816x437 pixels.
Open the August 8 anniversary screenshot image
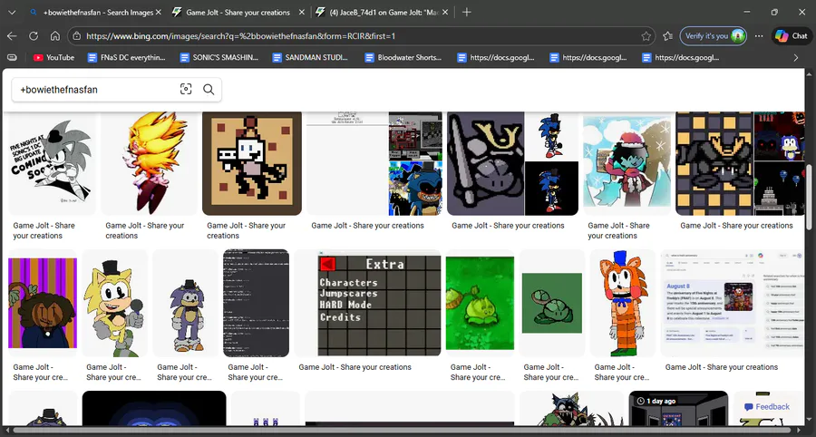pyautogui.click(x=733, y=303)
